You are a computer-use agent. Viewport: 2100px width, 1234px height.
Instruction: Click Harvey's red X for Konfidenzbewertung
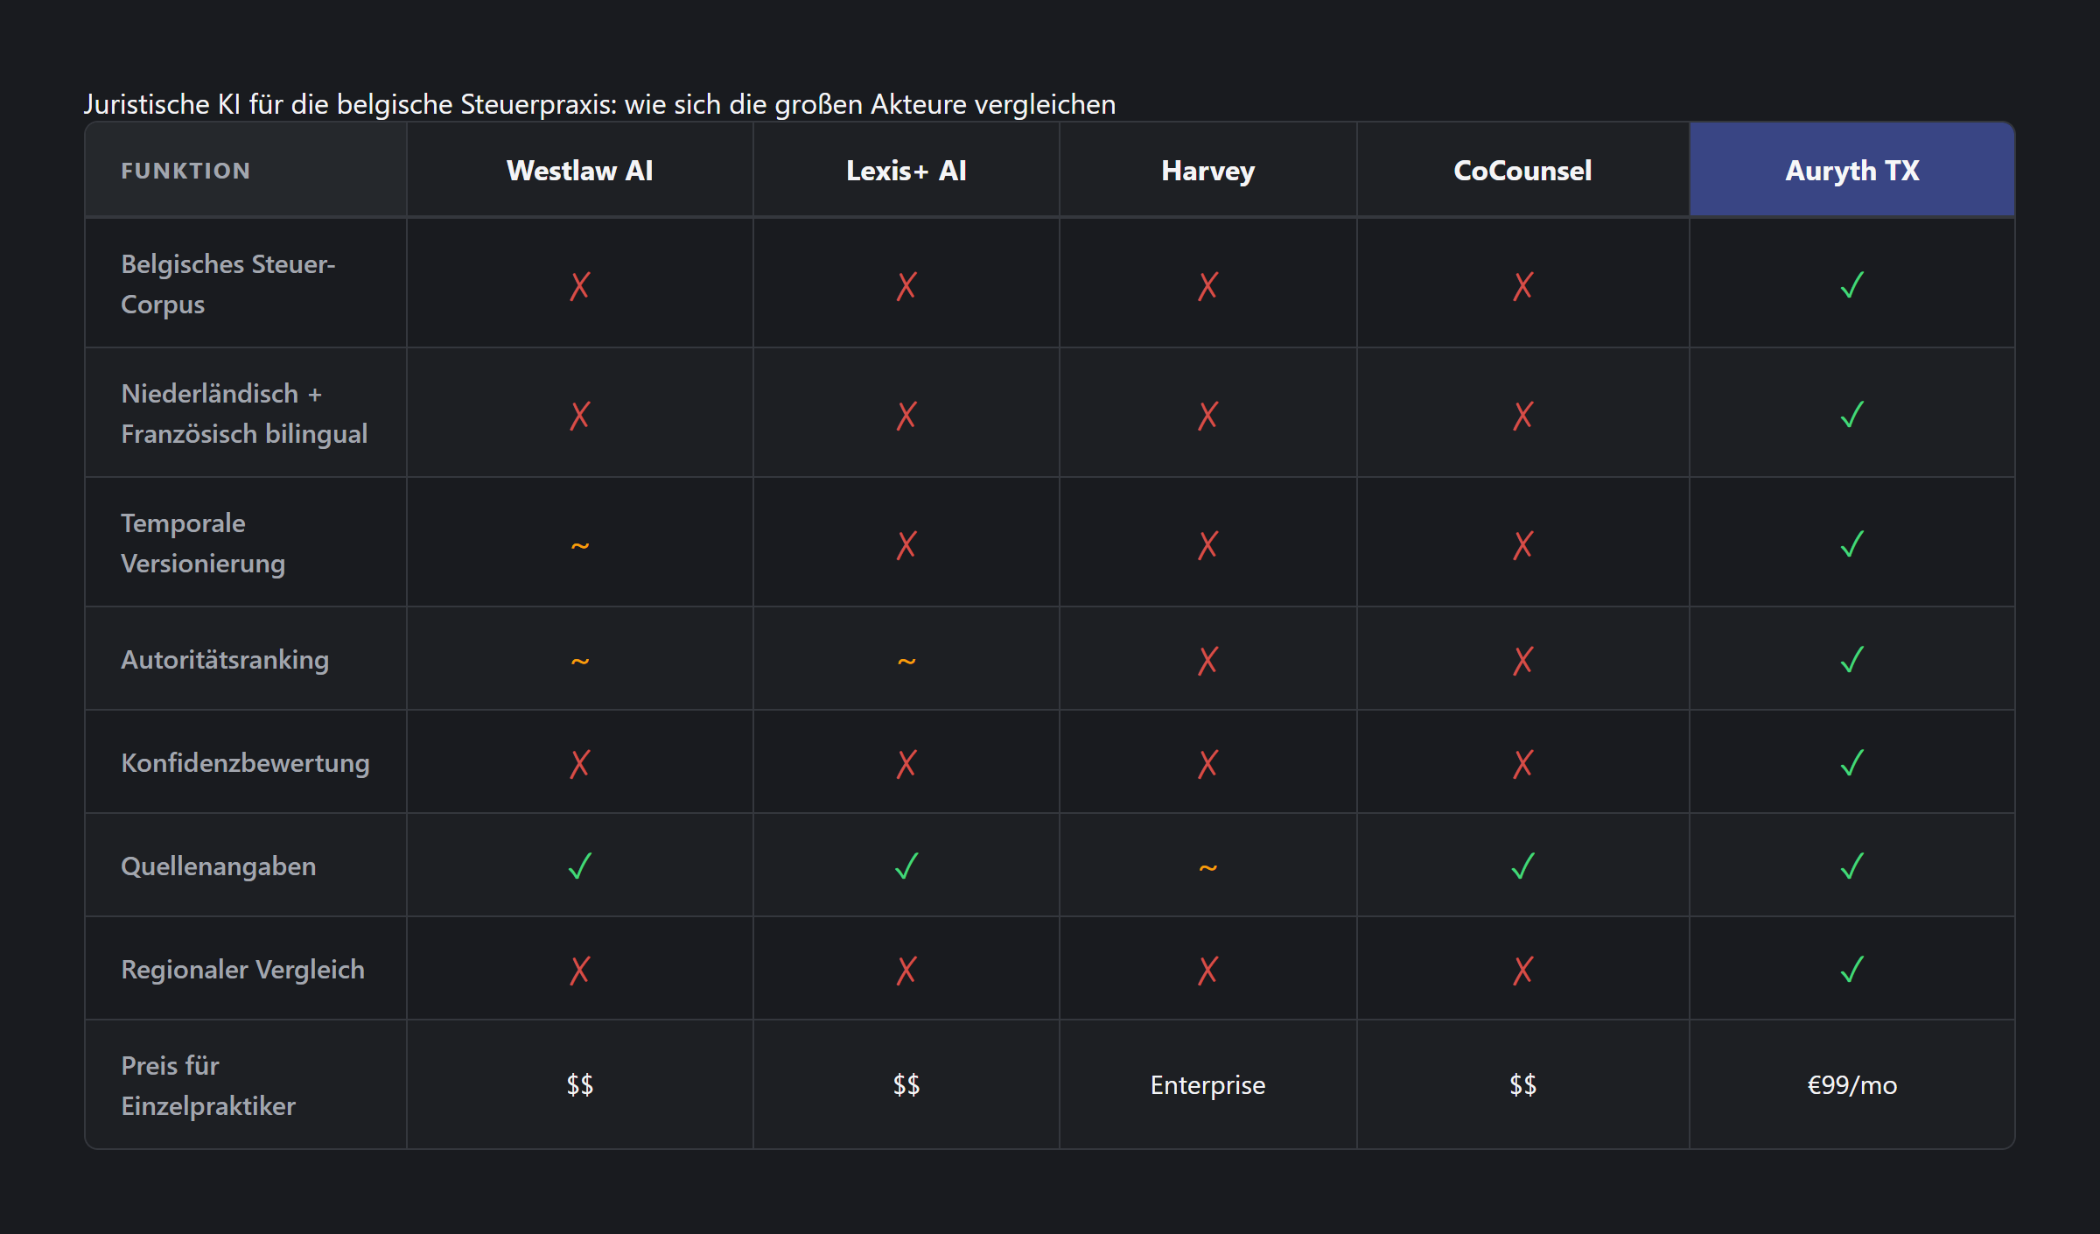coord(1207,763)
